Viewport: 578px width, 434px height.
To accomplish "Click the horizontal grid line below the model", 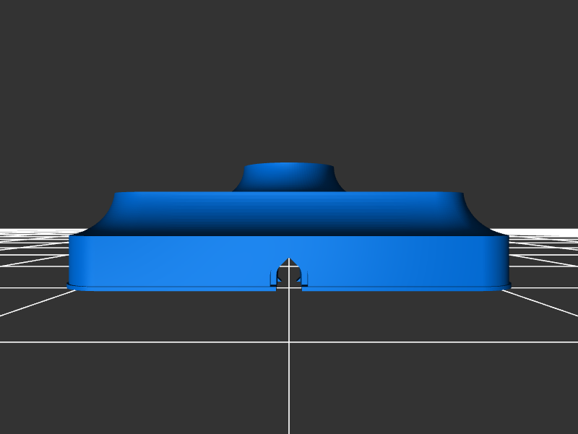I will 181,342.
